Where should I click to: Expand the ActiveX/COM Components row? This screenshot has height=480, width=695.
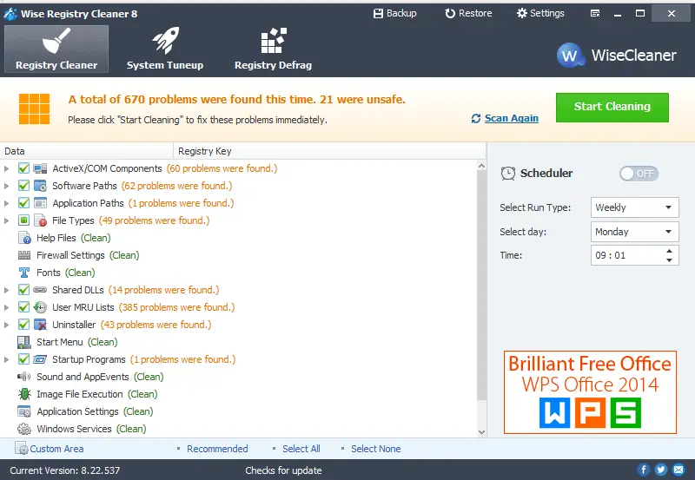click(6, 168)
